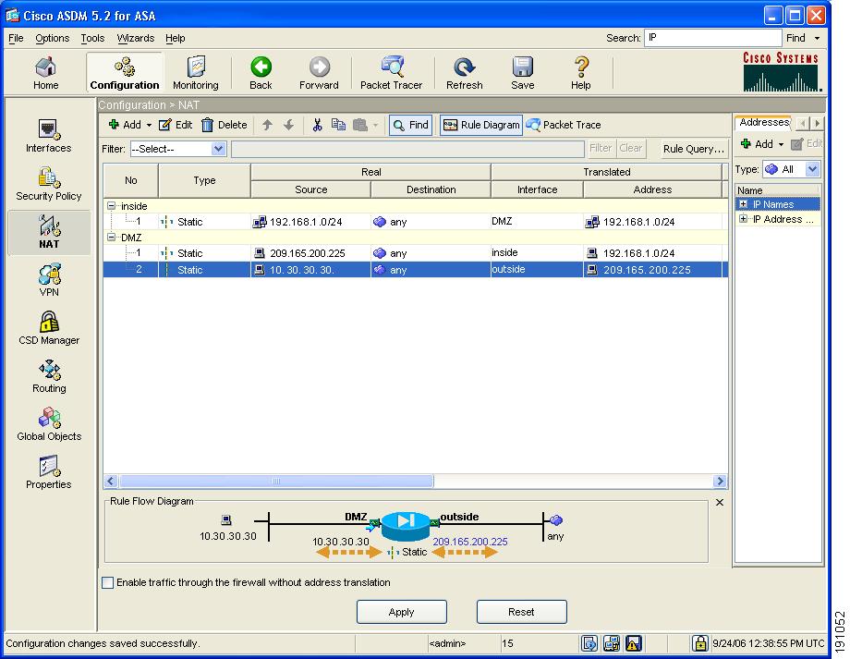Click the scrollbar left arrow
Screen dimensions: 850x659
(x=111, y=481)
